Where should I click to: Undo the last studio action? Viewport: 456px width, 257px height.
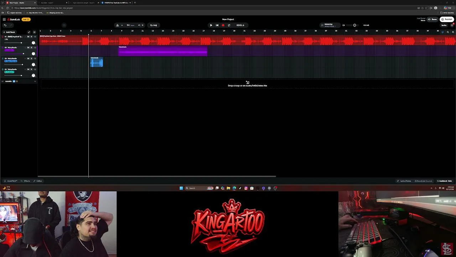pyautogui.click(x=5, y=25)
